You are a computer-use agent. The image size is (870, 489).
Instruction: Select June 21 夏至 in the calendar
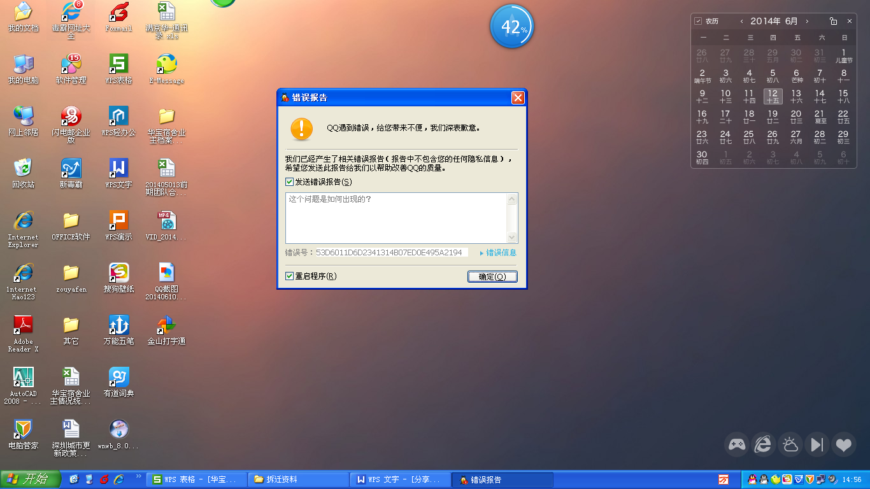click(x=820, y=117)
